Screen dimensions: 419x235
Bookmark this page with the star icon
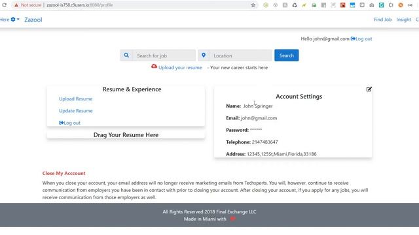(253, 5)
